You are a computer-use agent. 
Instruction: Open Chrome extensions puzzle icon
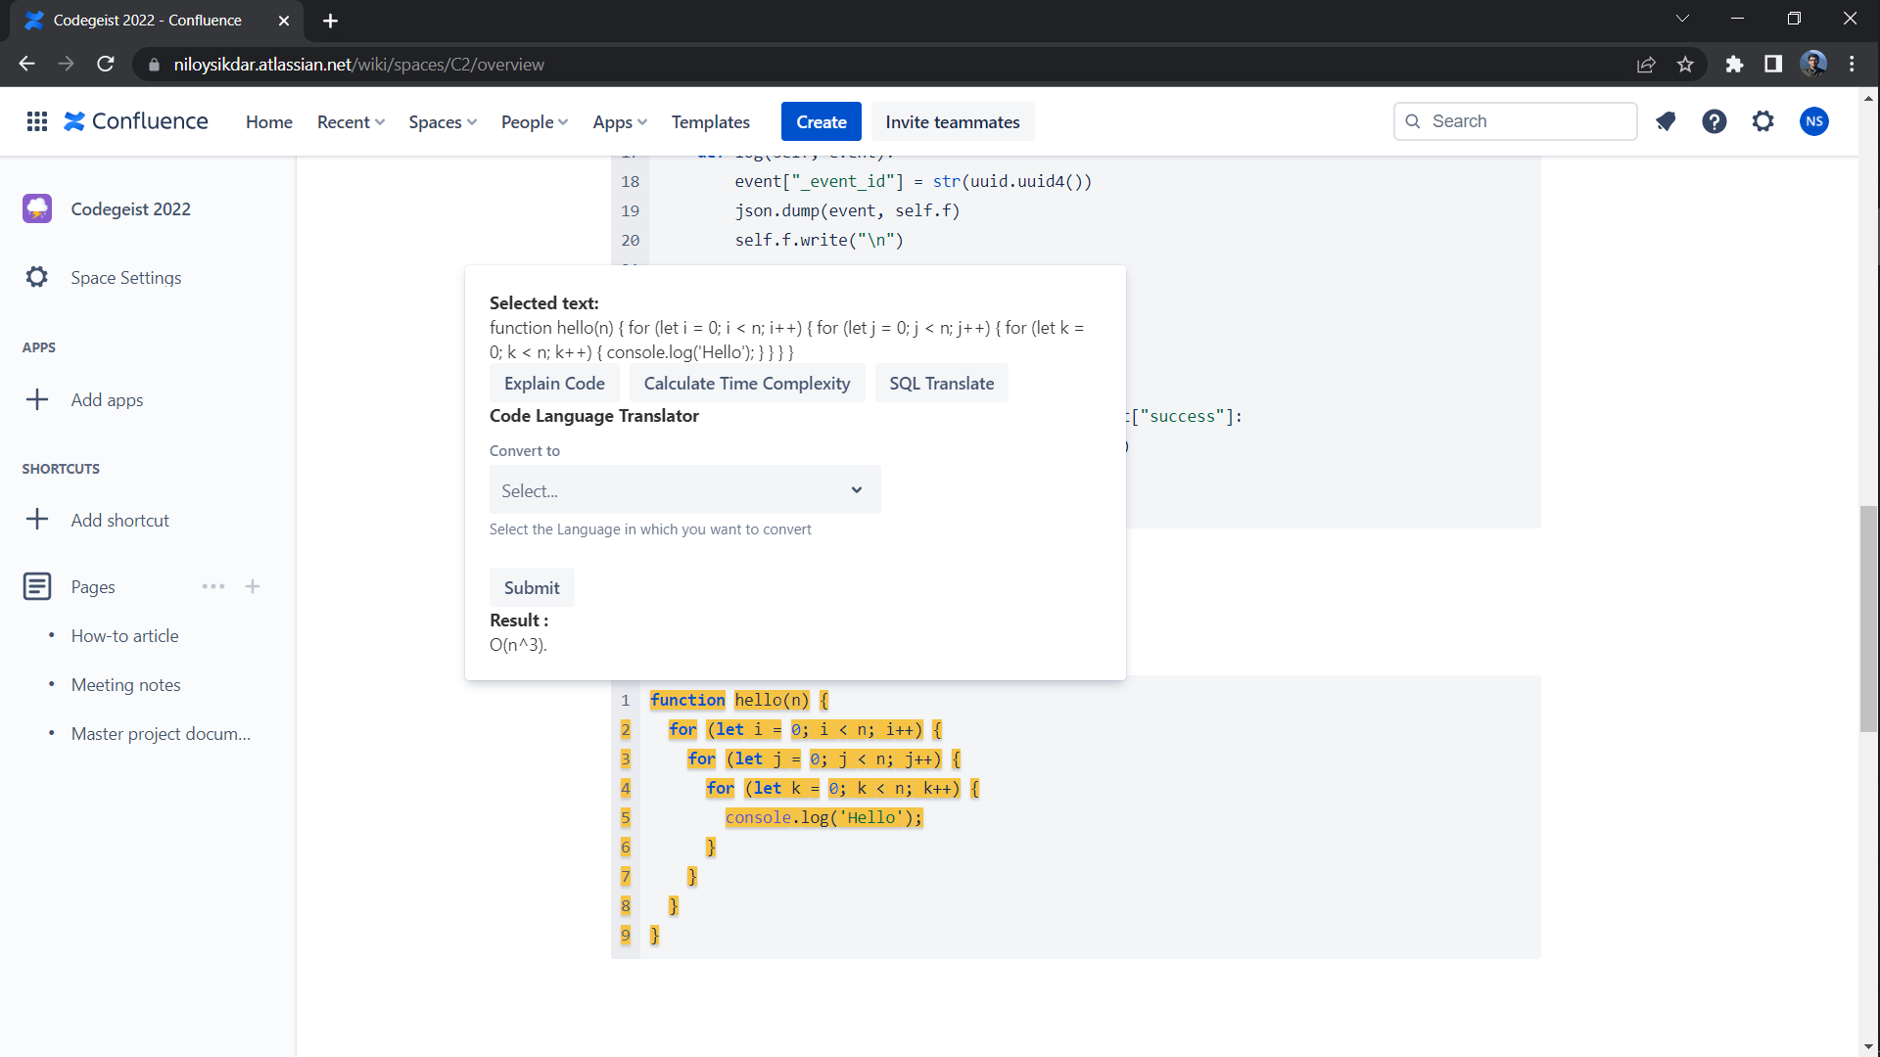[1734, 65]
